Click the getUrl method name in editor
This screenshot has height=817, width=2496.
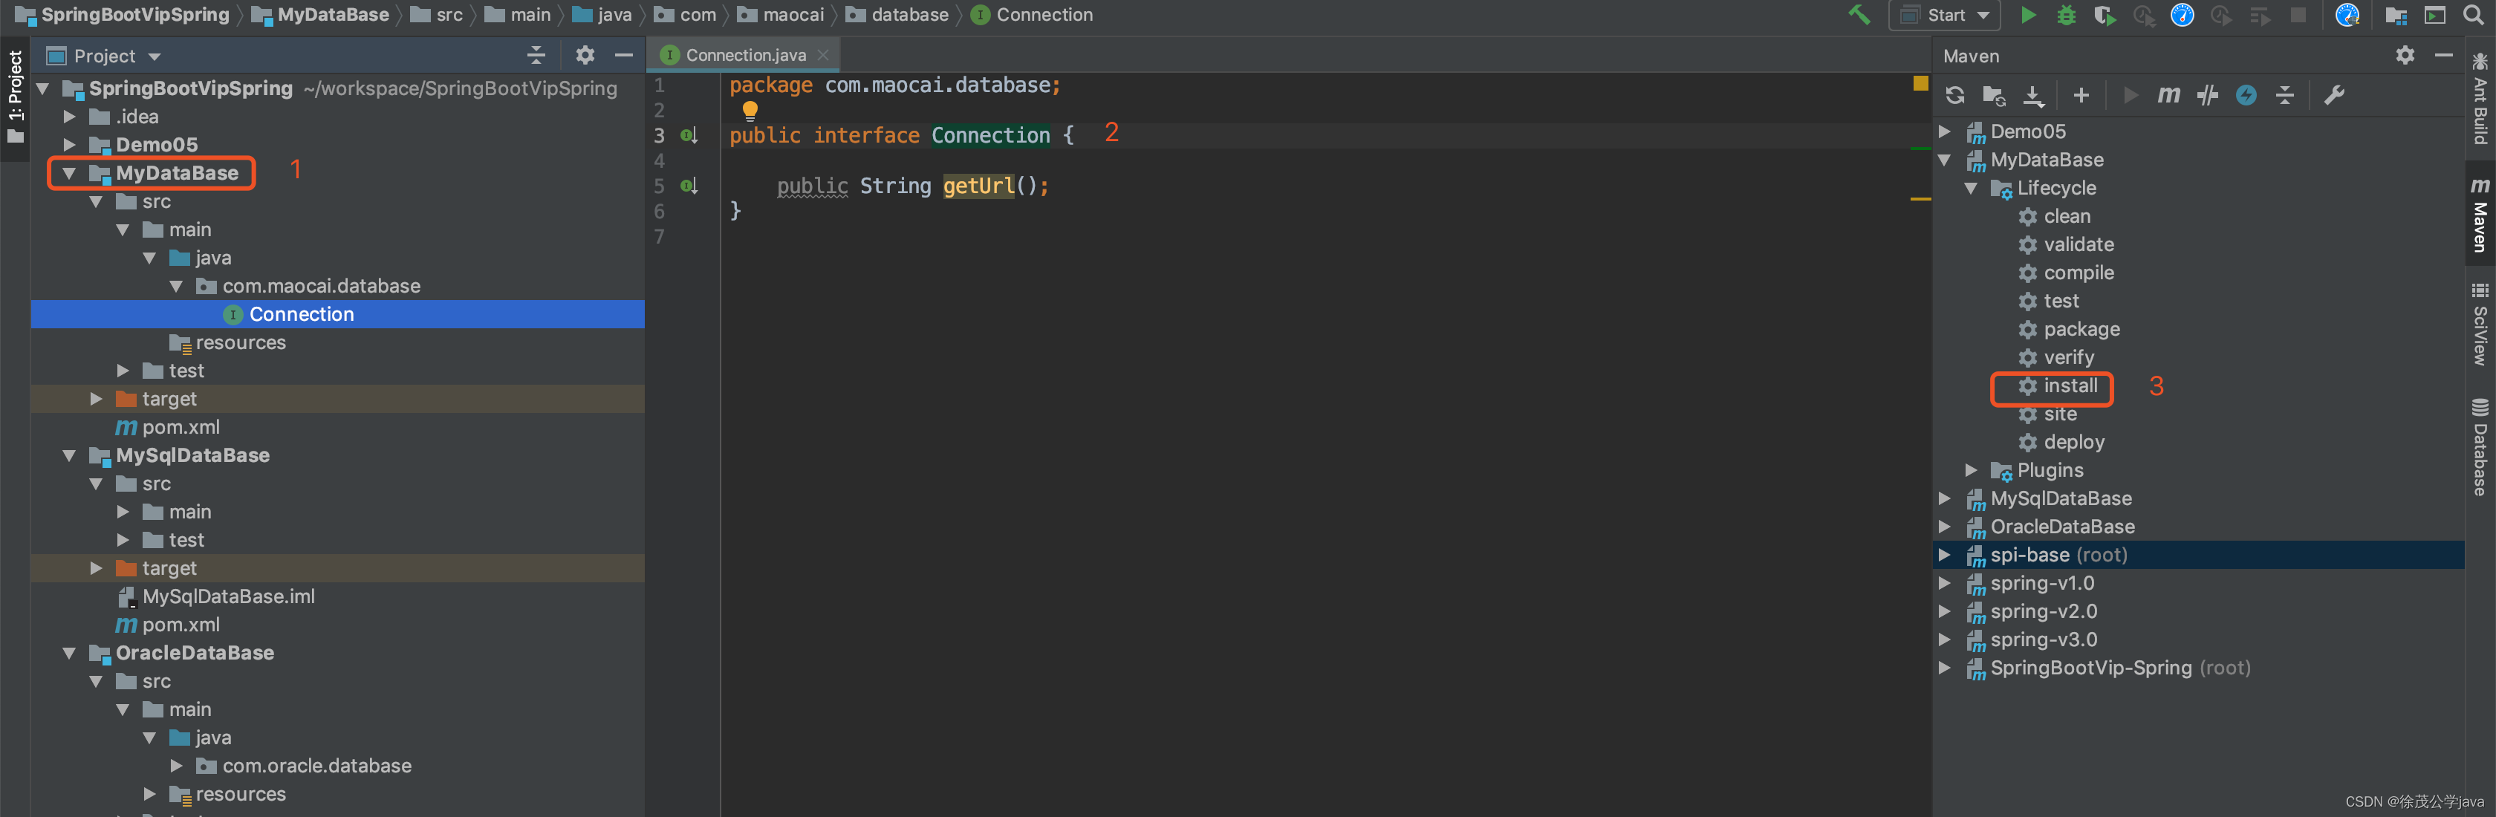[978, 186]
